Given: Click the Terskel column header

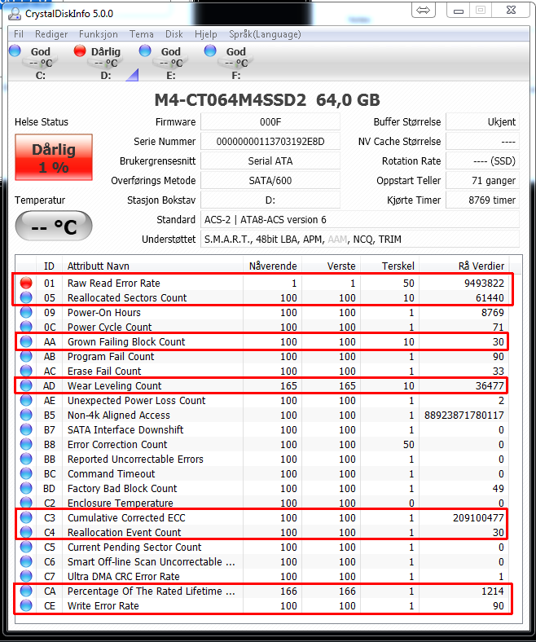Looking at the screenshot, I should click(x=390, y=266).
